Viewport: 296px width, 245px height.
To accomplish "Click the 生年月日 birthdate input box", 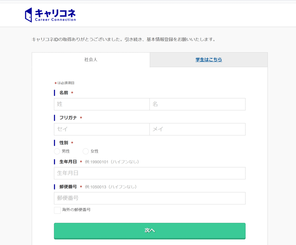I will (x=150, y=173).
